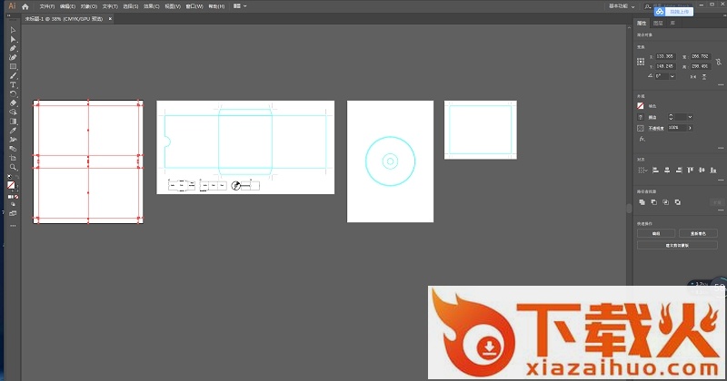This screenshot has height=381, width=727.
Task: Click the 重新着色 button
Action: coord(698,233)
